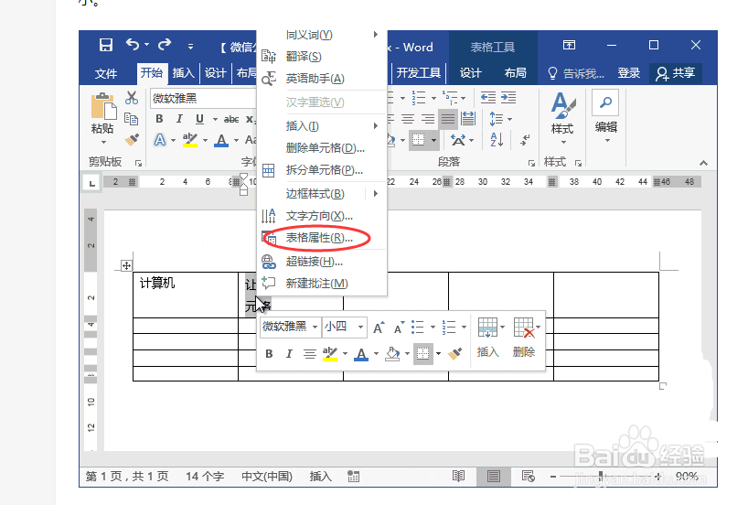Open Table Tools Layout (布局) tab

point(515,73)
